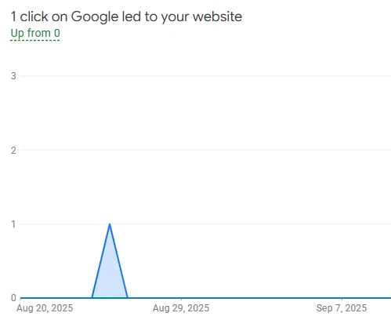Click the headline "1 click on Google led to your website"
Image resolution: width=391 pixels, height=320 pixels.
[126, 16]
